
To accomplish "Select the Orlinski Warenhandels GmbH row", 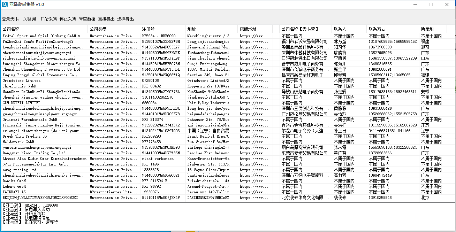I will pyautogui.click(x=224, y=119).
